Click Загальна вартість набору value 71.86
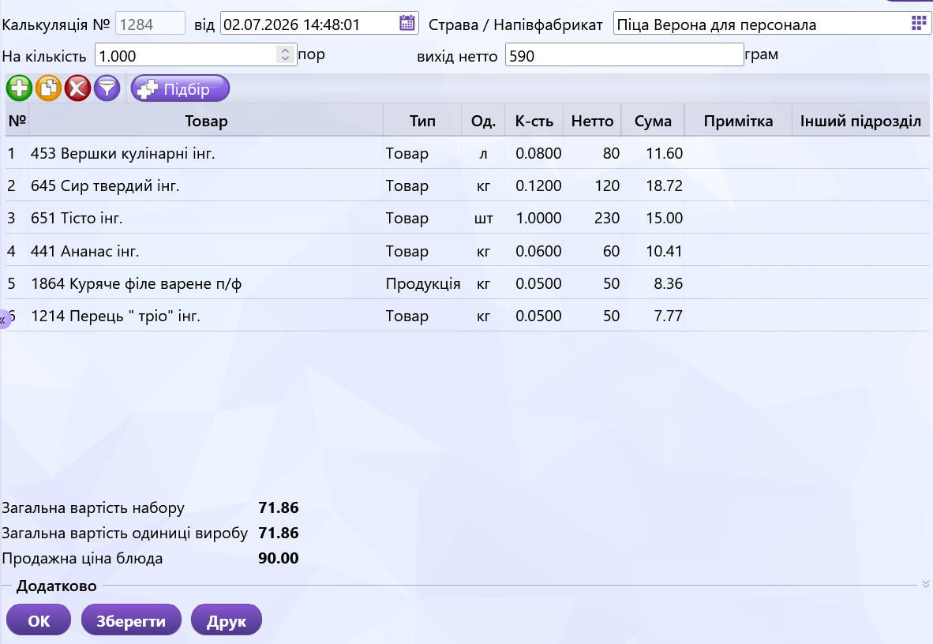 coord(279,507)
